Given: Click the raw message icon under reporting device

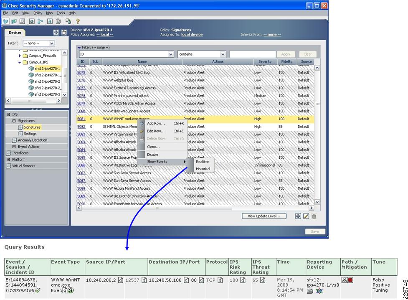Looking at the screenshot, I should [x=310, y=291].
